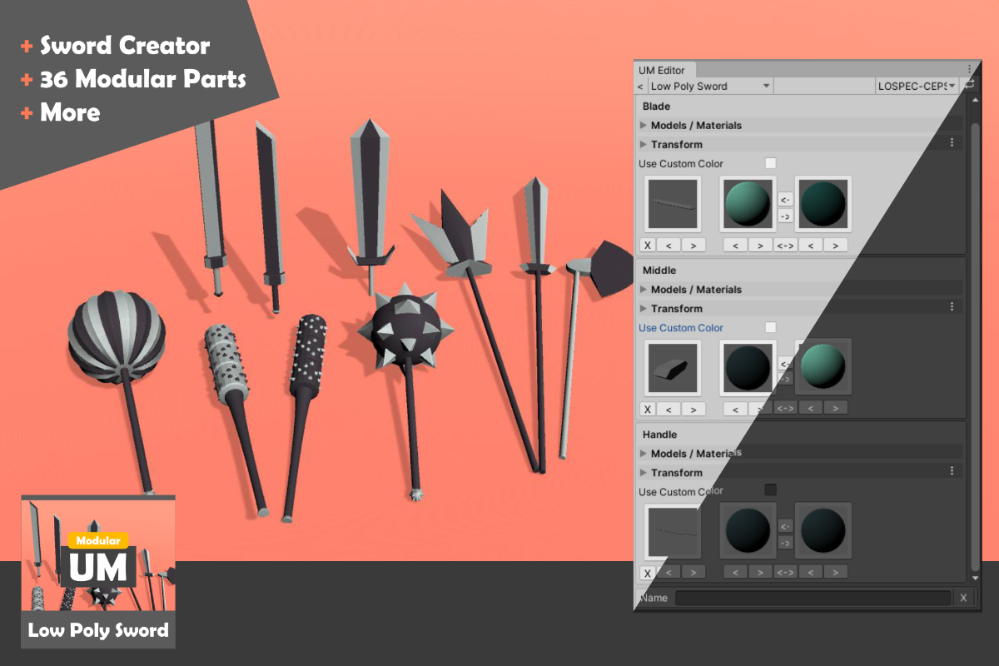The width and height of the screenshot is (999, 666).
Task: Expand Handle Transform foldout
Action: (x=644, y=472)
